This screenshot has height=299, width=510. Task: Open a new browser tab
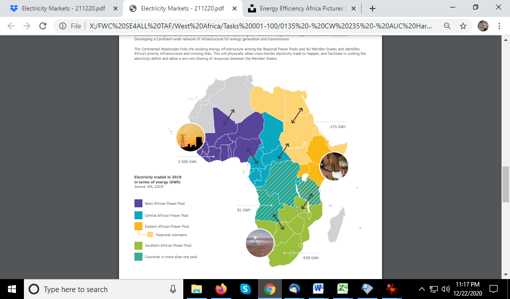coord(373,8)
